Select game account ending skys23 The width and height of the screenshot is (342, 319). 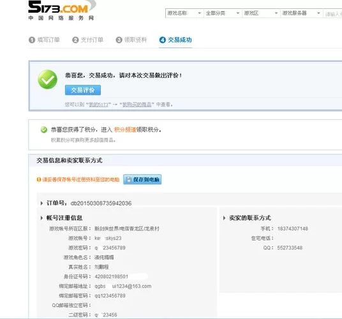[108, 239]
